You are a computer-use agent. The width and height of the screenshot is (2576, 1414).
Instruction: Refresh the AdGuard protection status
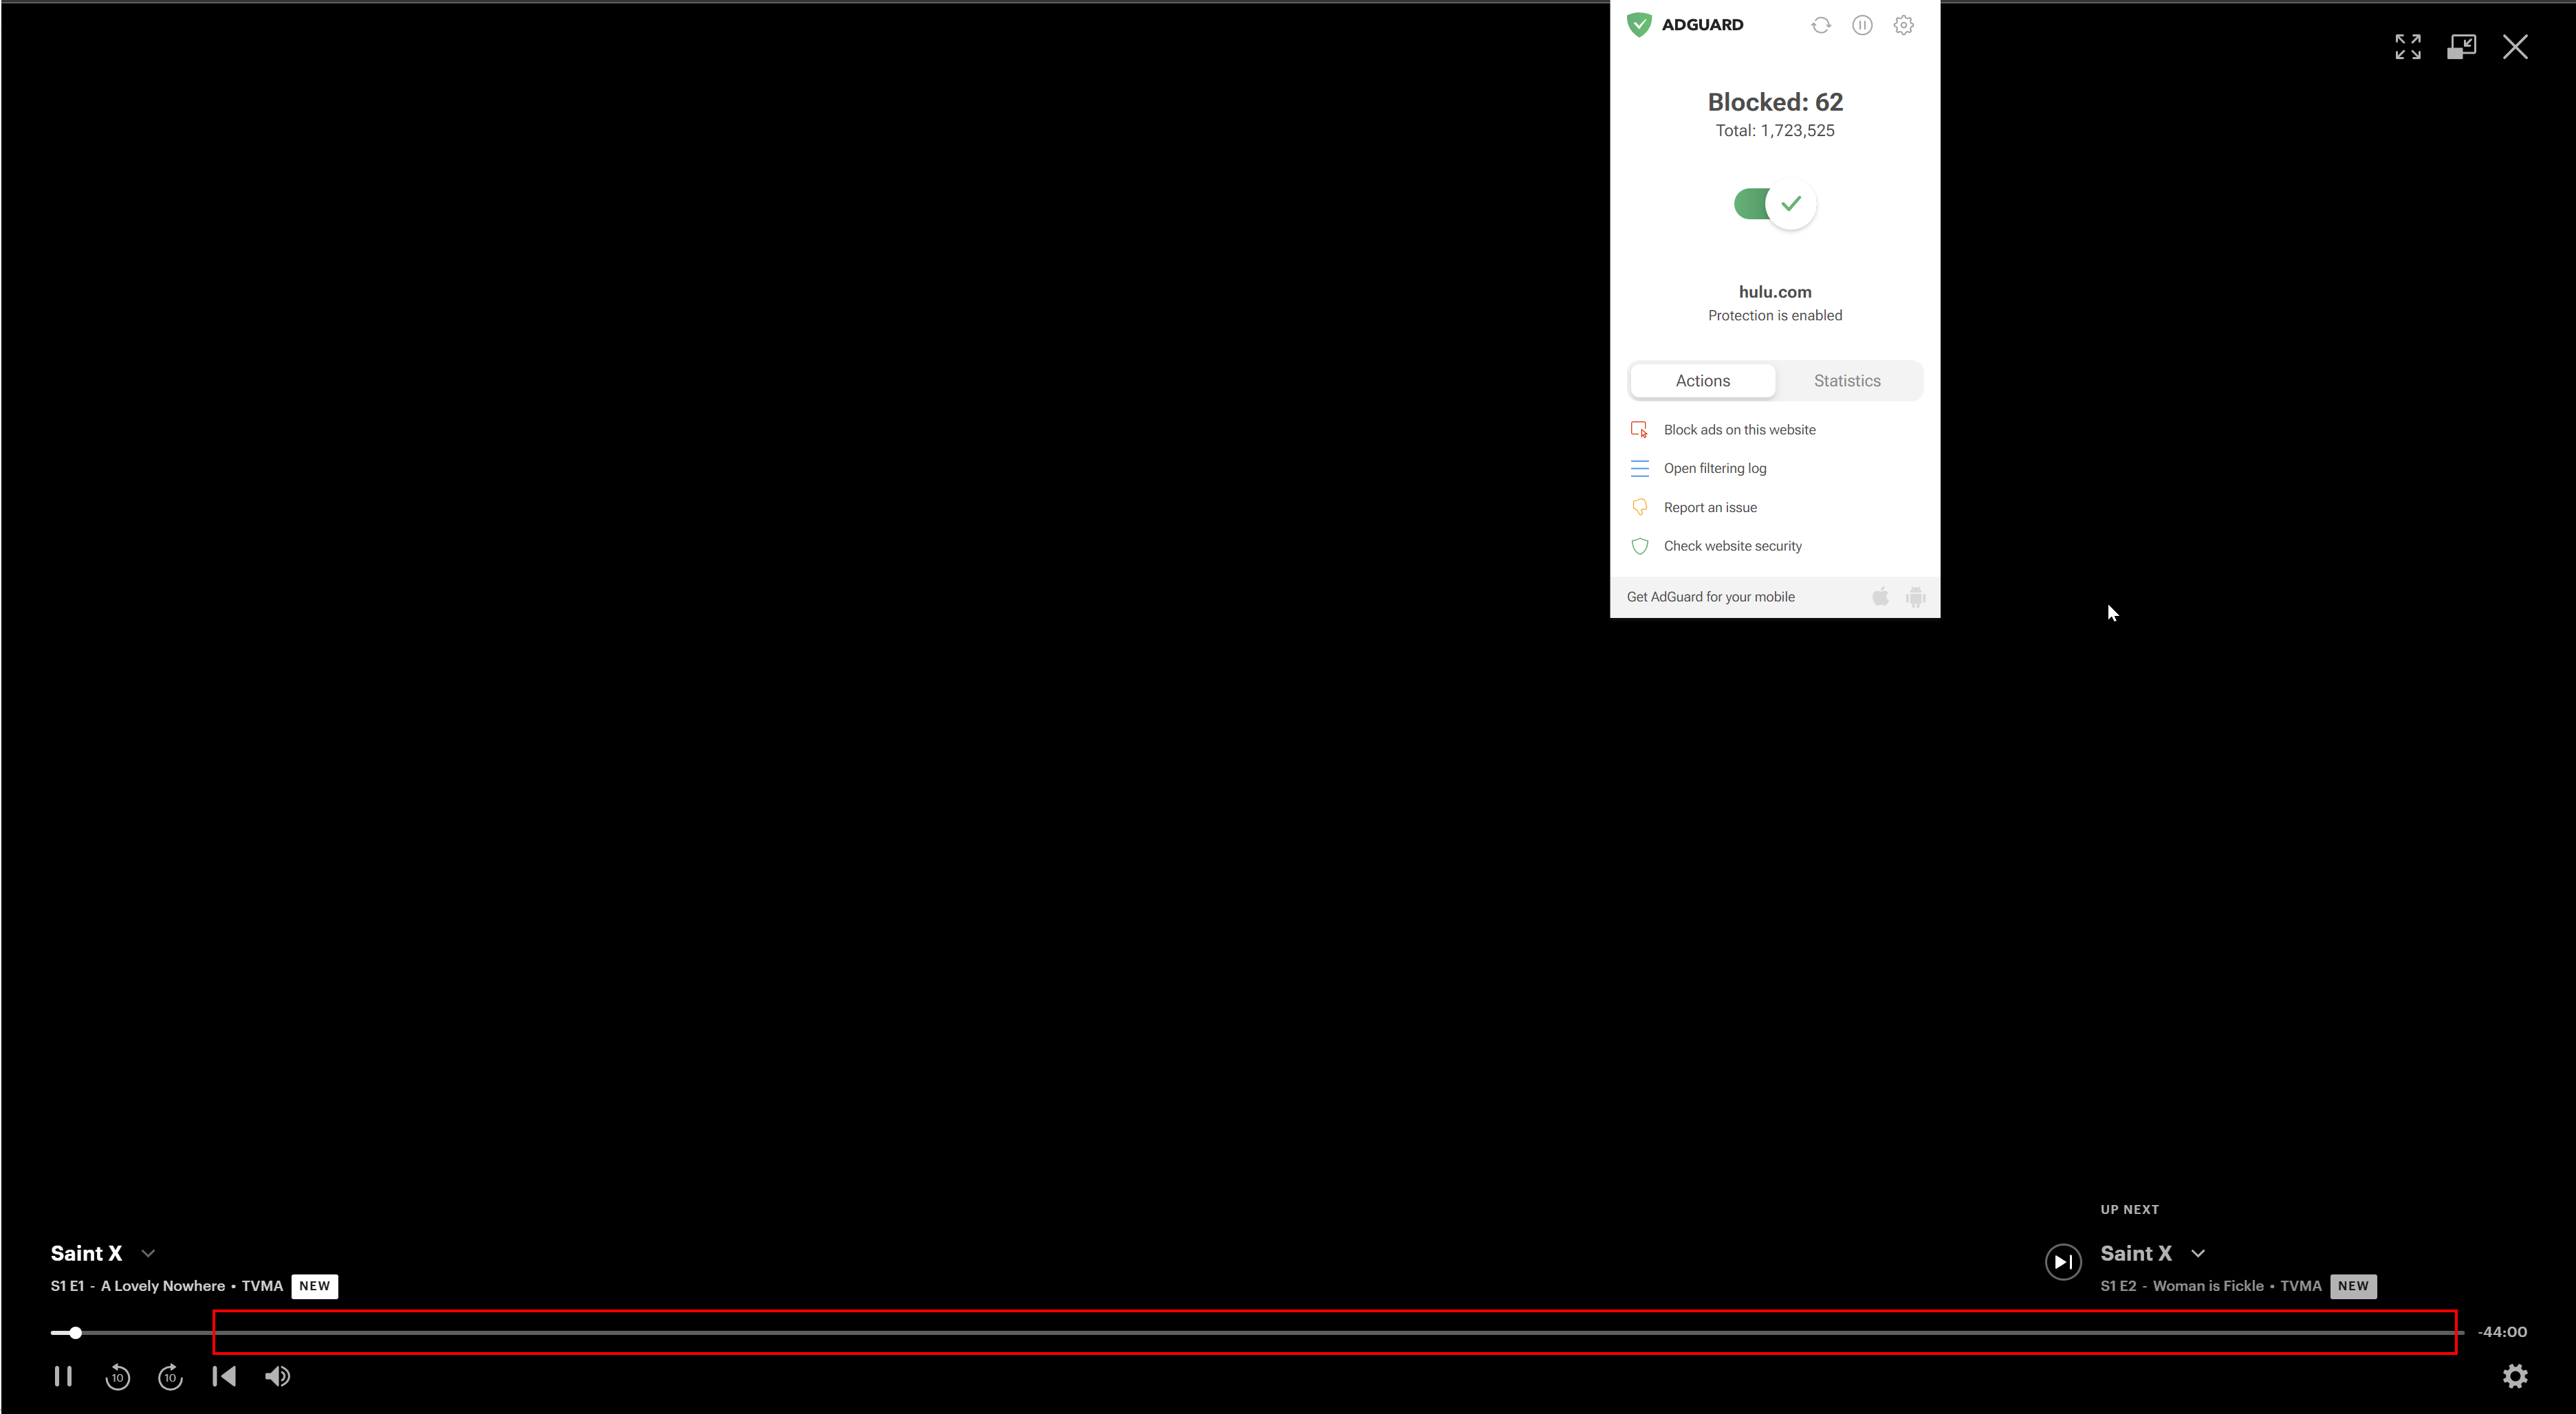[1820, 25]
